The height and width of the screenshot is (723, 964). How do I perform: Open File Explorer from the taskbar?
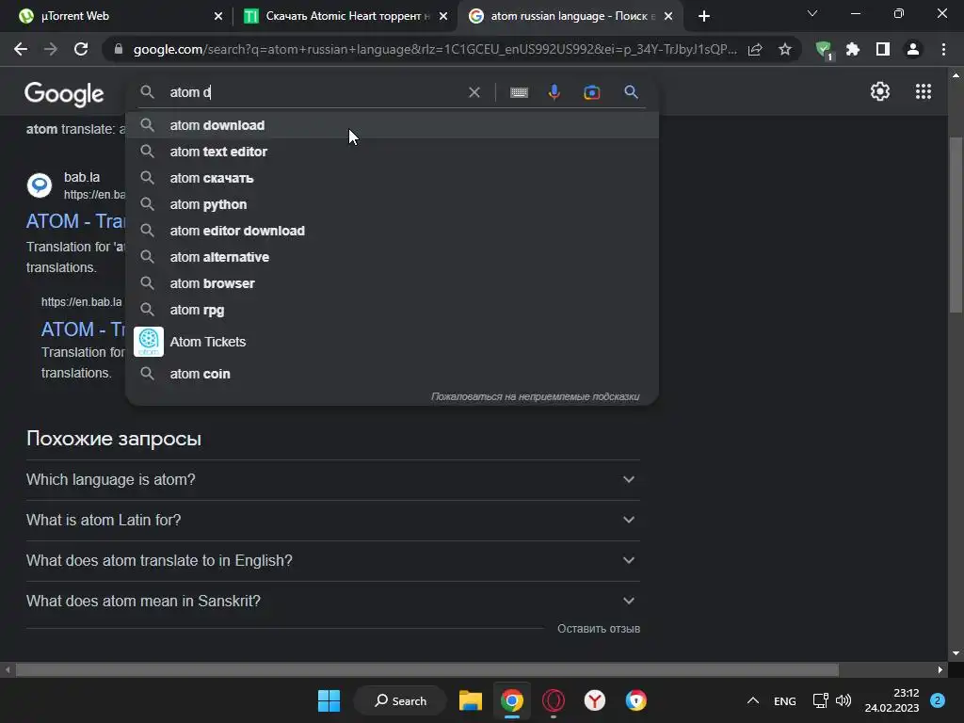(x=471, y=700)
